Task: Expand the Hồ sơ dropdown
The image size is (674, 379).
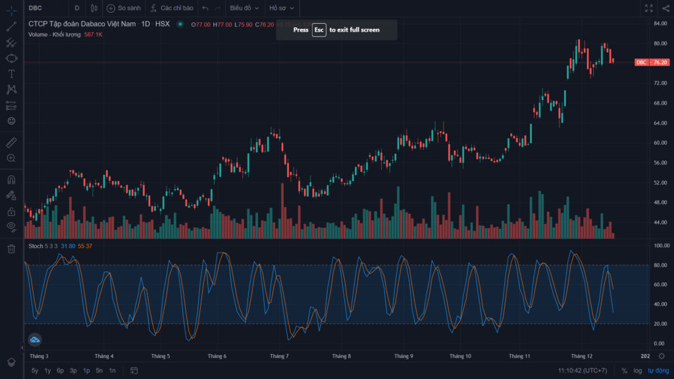Action: tap(282, 8)
